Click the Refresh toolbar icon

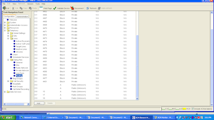click(x=88, y=8)
